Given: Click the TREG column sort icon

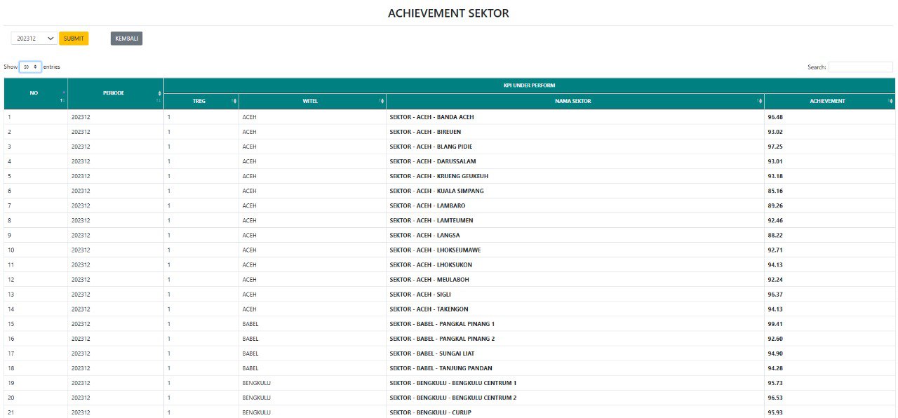Looking at the screenshot, I should pos(234,101).
